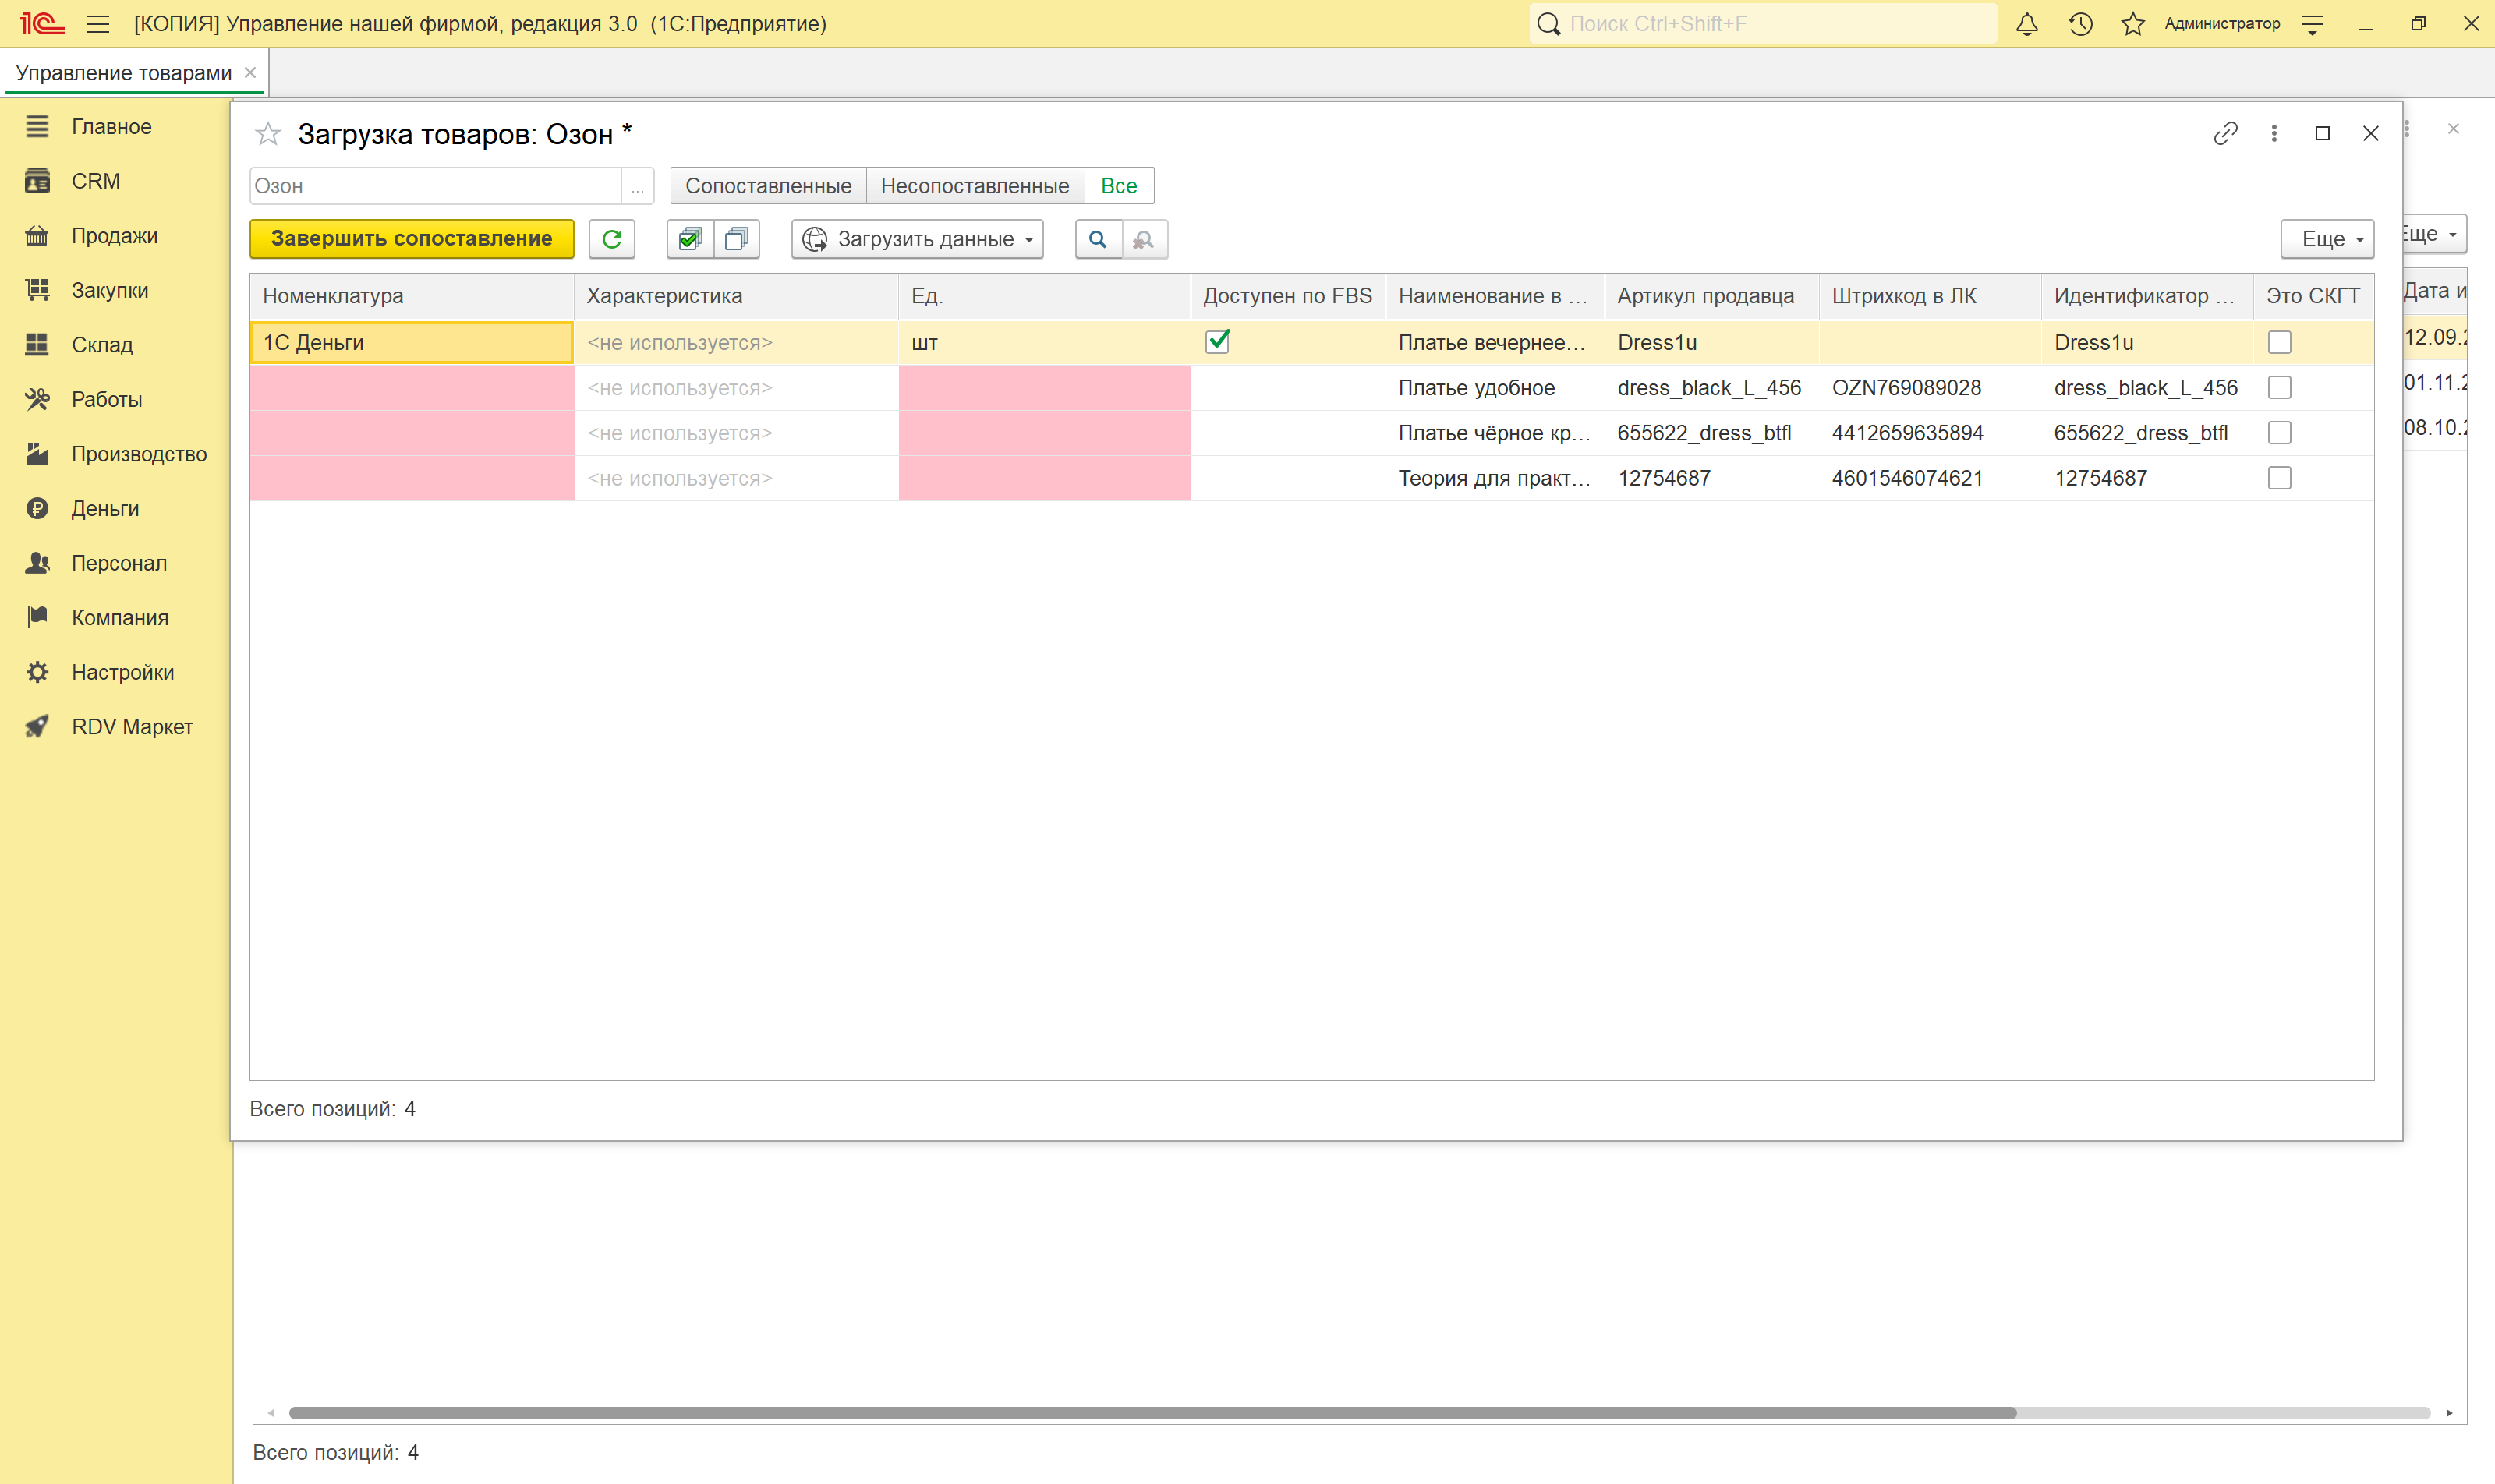This screenshot has width=2495, height=1484.
Task: Toggle Это СКГТ for dress_black_L_456 row
Action: [2280, 387]
